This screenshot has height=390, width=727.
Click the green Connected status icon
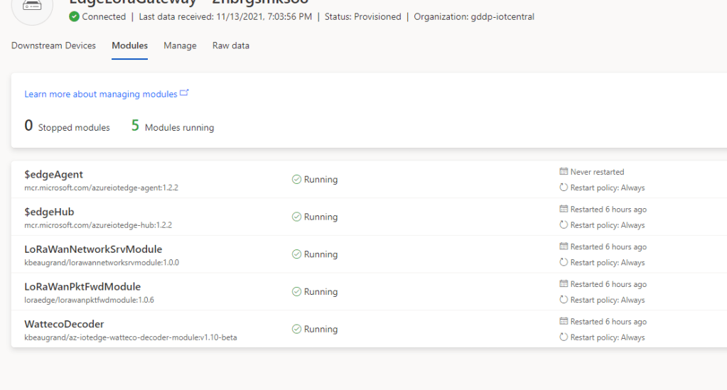74,17
